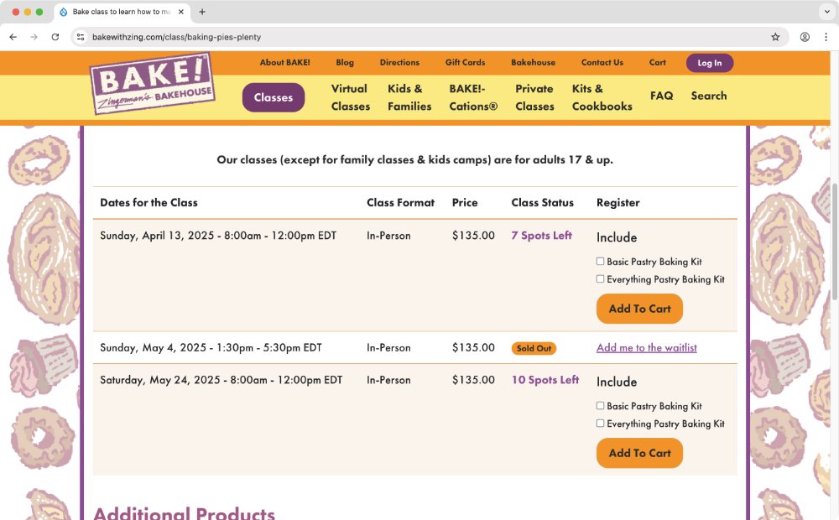Screen dimensions: 839x520
Task: Click the BAKE! Zingerman's Bakehouse logo
Action: tap(153, 82)
